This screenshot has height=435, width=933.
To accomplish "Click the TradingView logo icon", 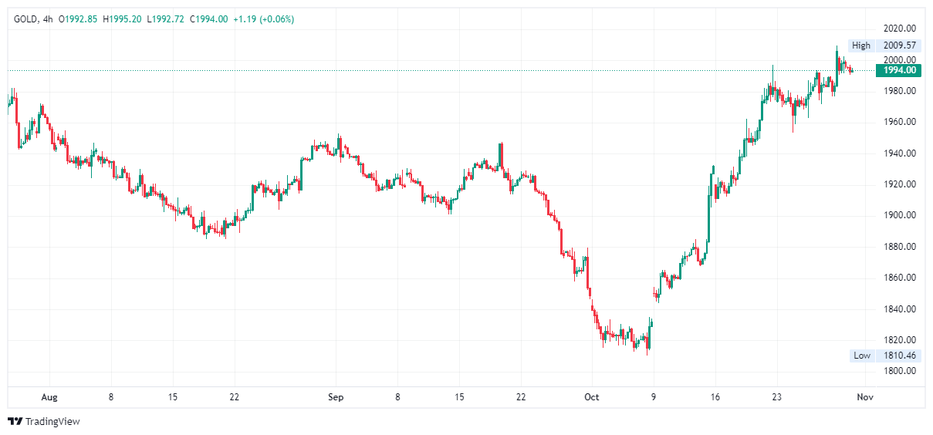I will tap(15, 421).
